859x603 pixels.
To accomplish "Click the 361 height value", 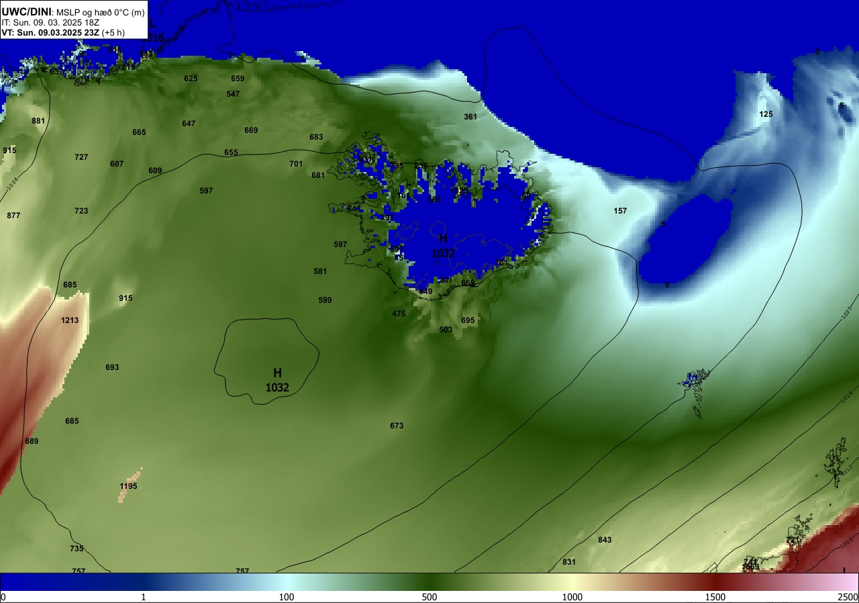I will [470, 117].
